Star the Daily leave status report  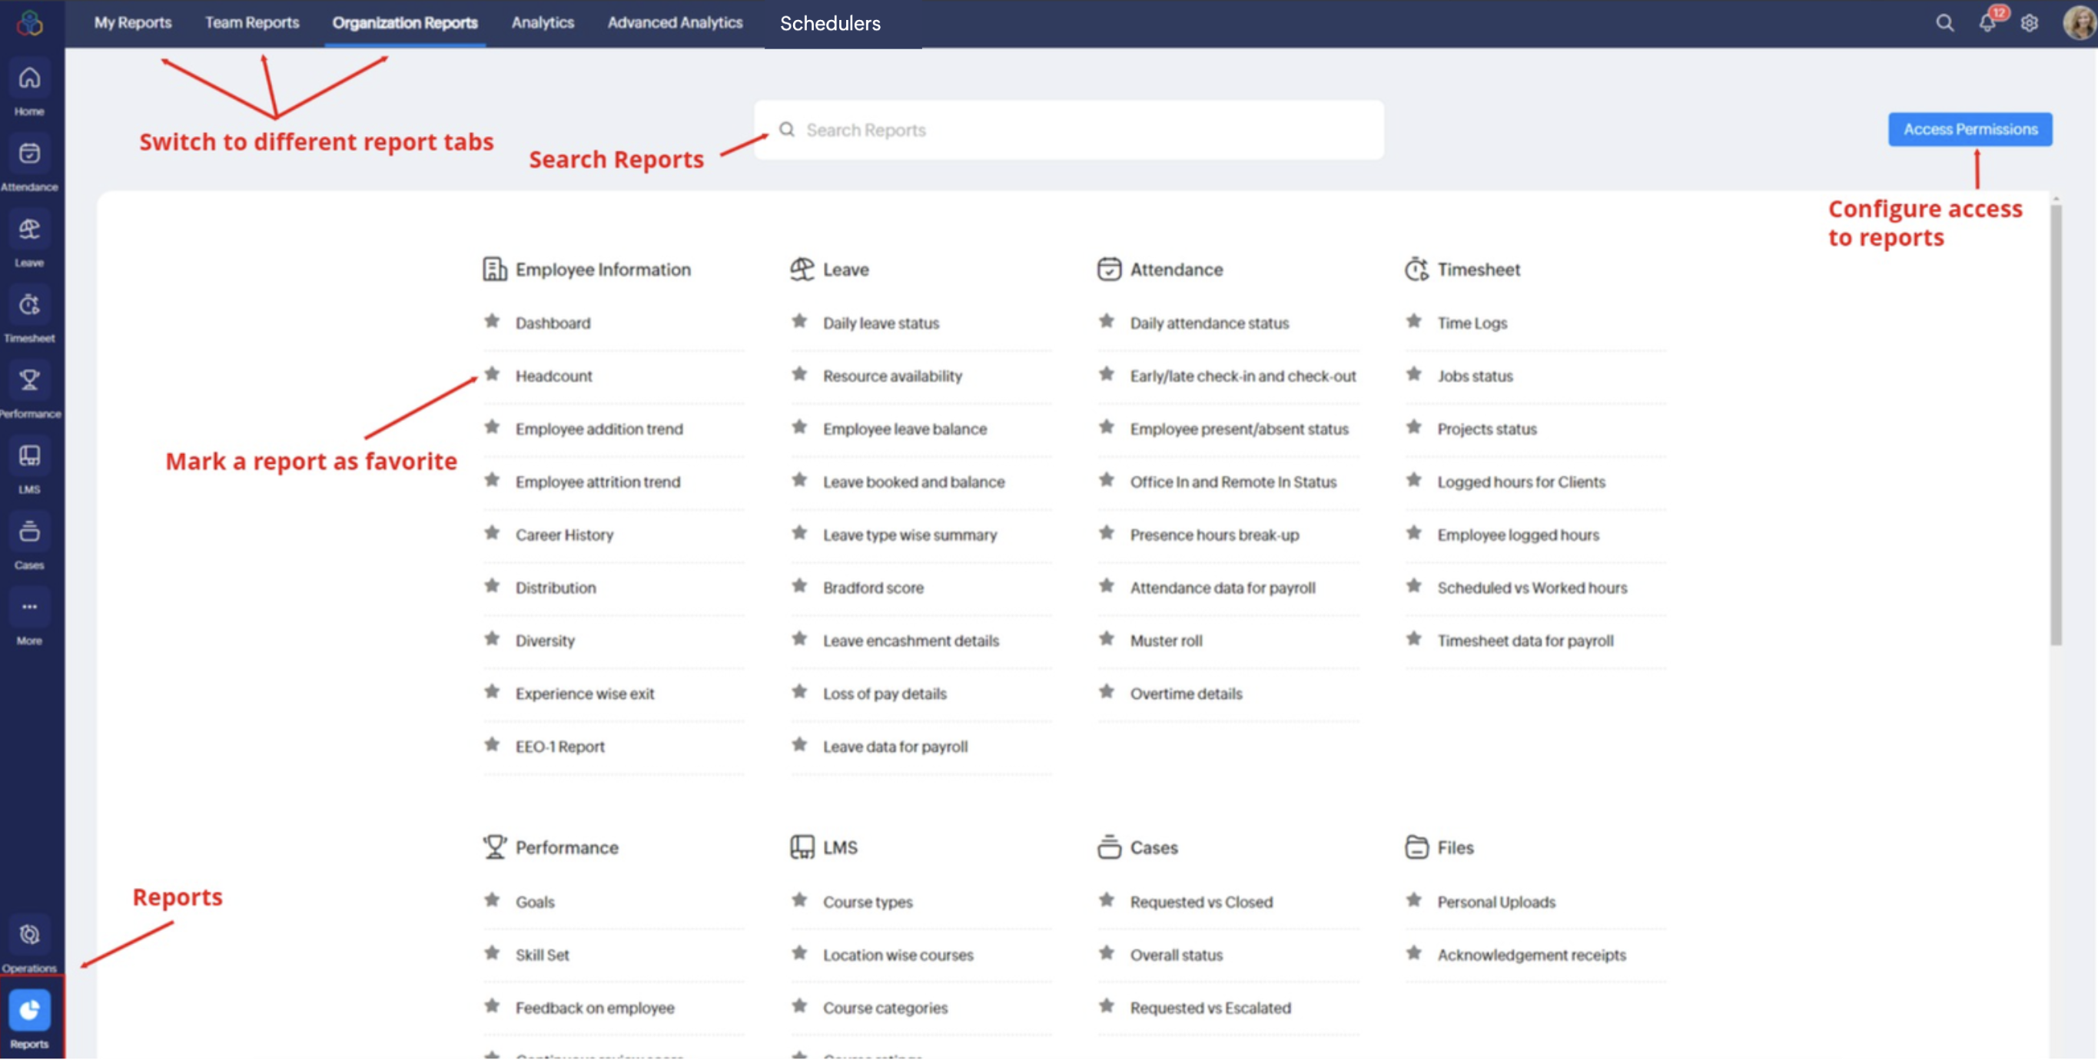[800, 322]
